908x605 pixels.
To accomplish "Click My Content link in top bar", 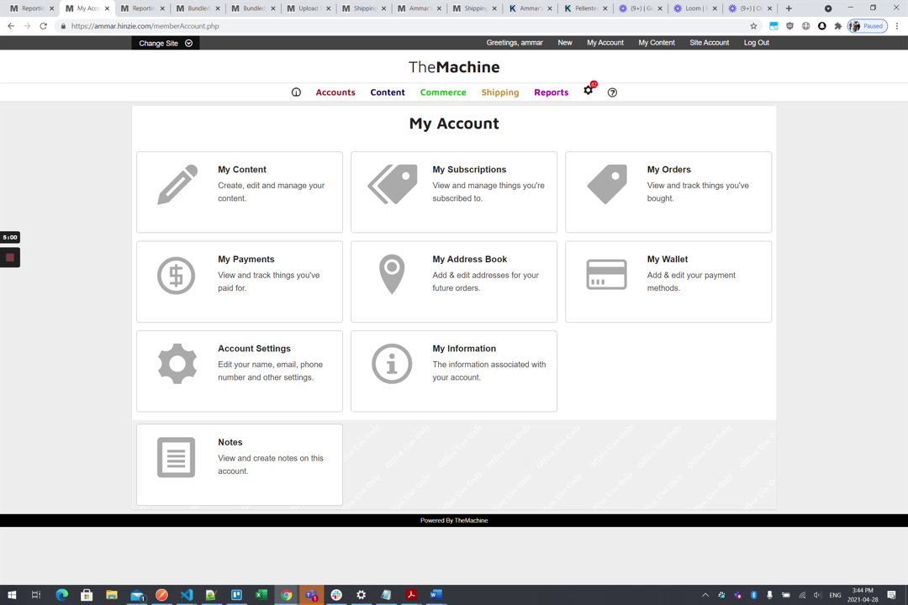I will click(x=656, y=43).
